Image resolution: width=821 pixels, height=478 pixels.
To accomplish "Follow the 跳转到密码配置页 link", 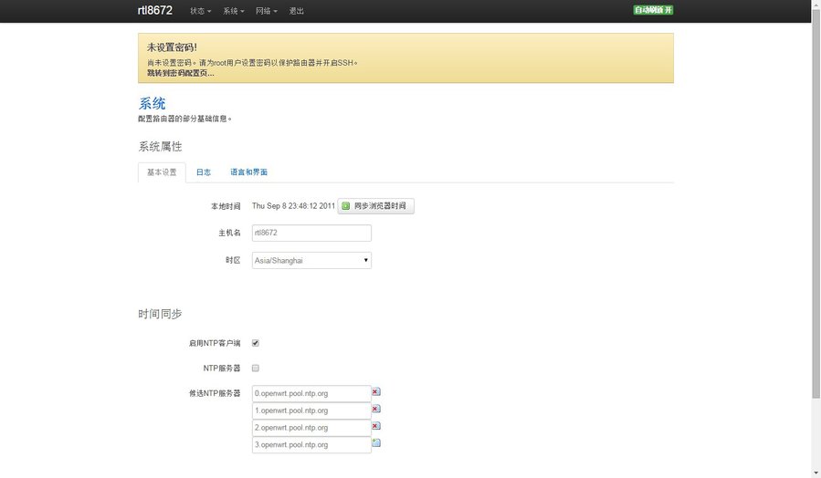I will tap(180, 73).
